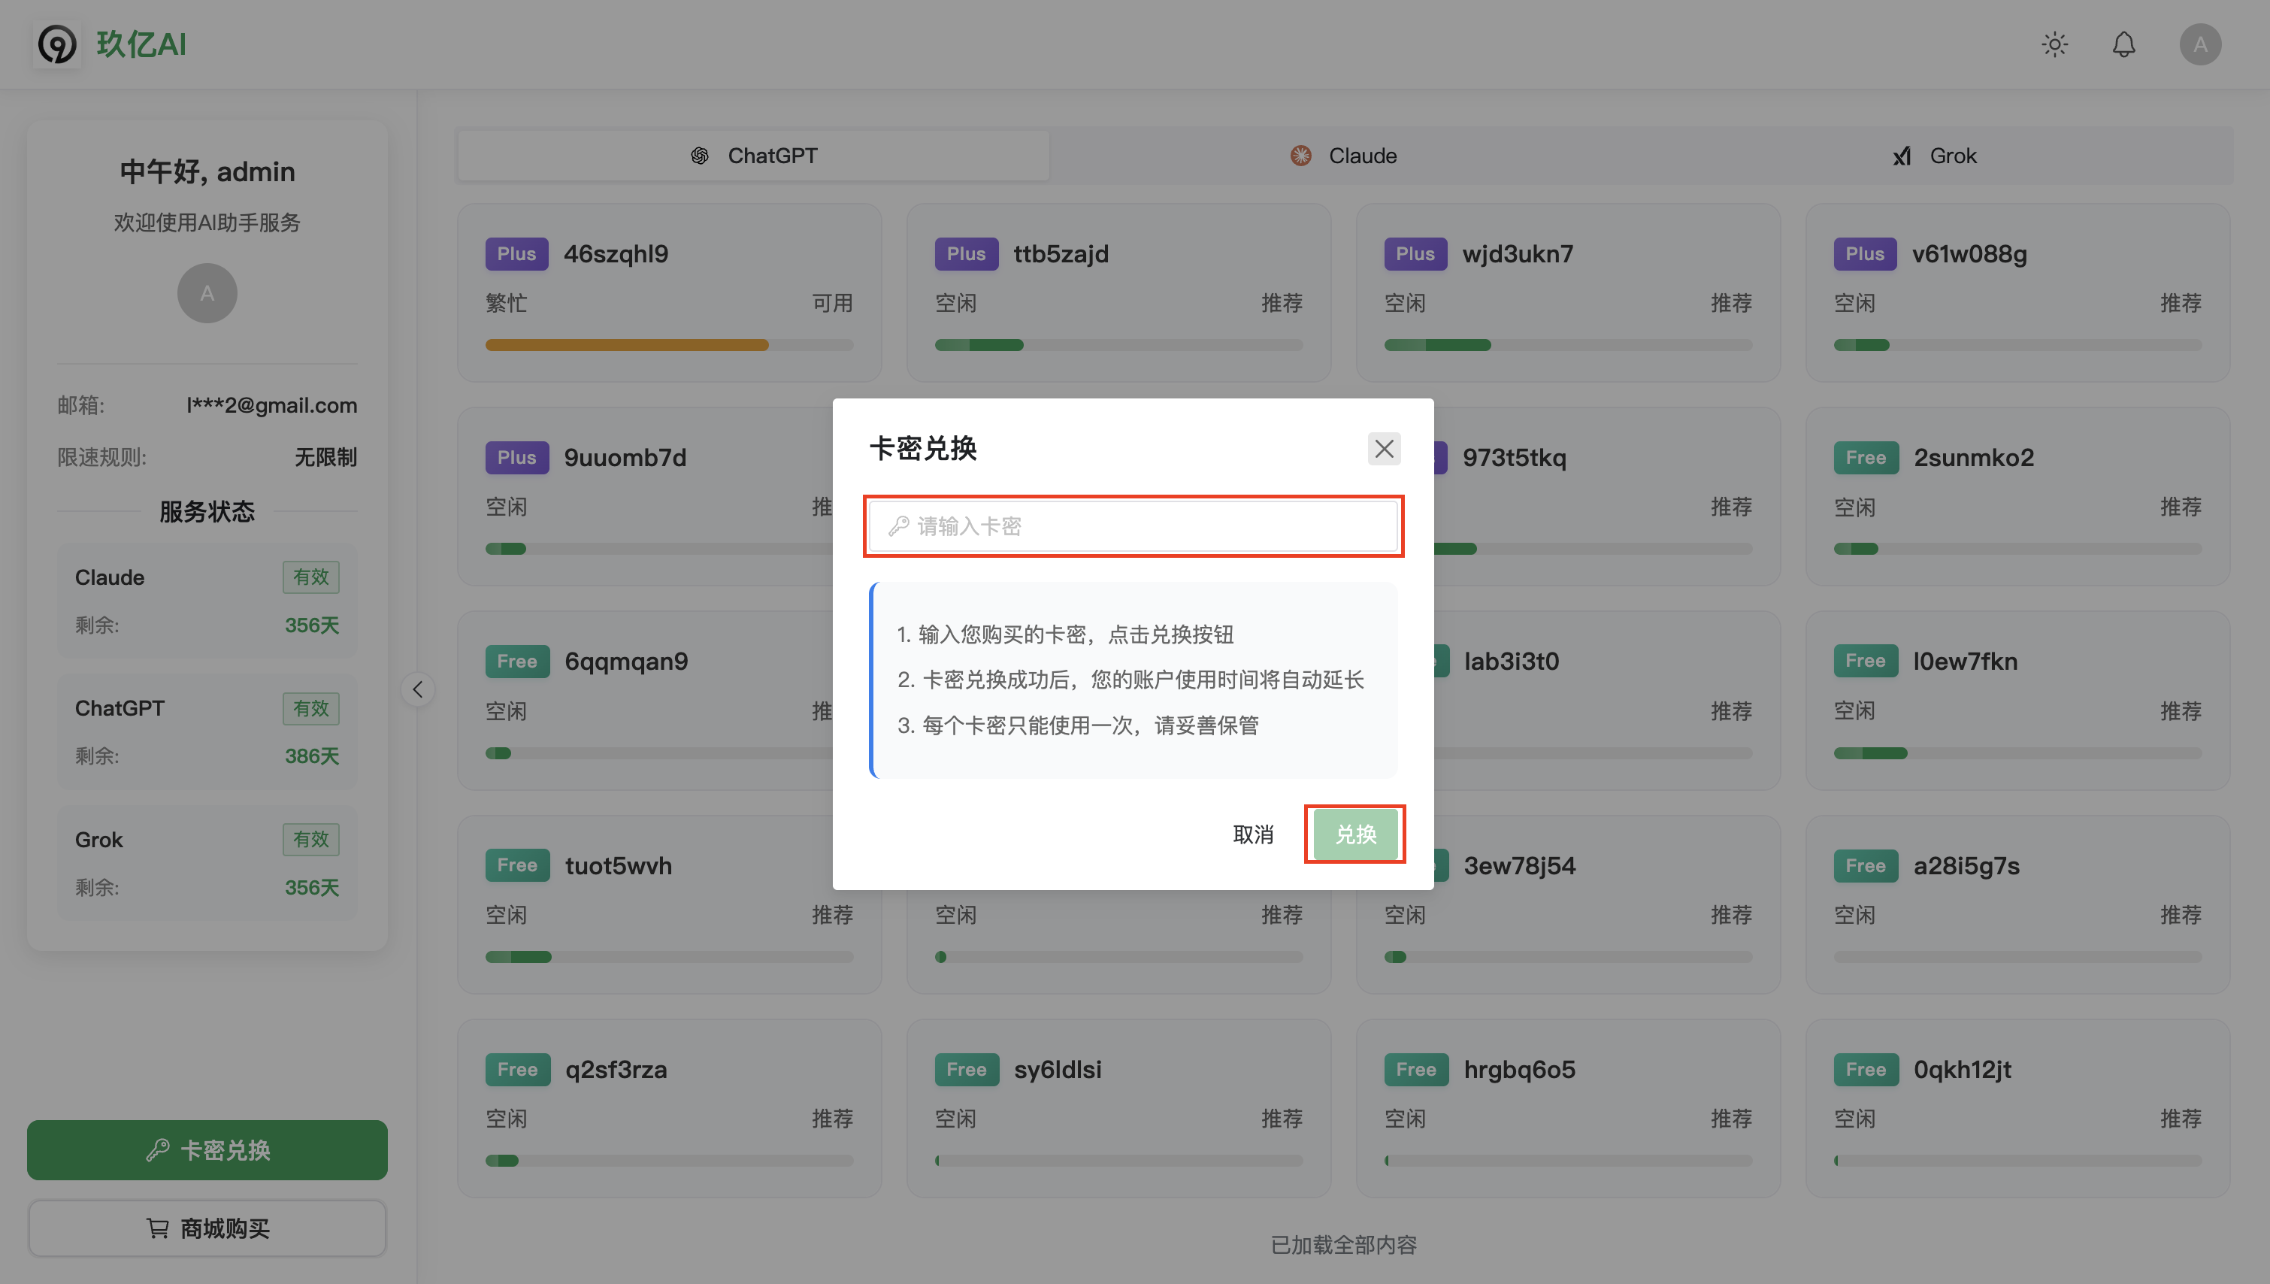
Task: Close the 卡密兑换 dialog
Action: tap(1383, 448)
